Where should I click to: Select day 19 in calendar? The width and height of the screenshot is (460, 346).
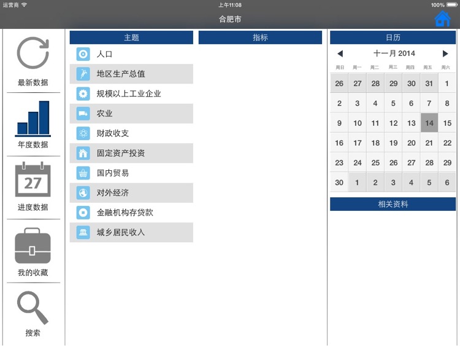pyautogui.click(x=393, y=143)
